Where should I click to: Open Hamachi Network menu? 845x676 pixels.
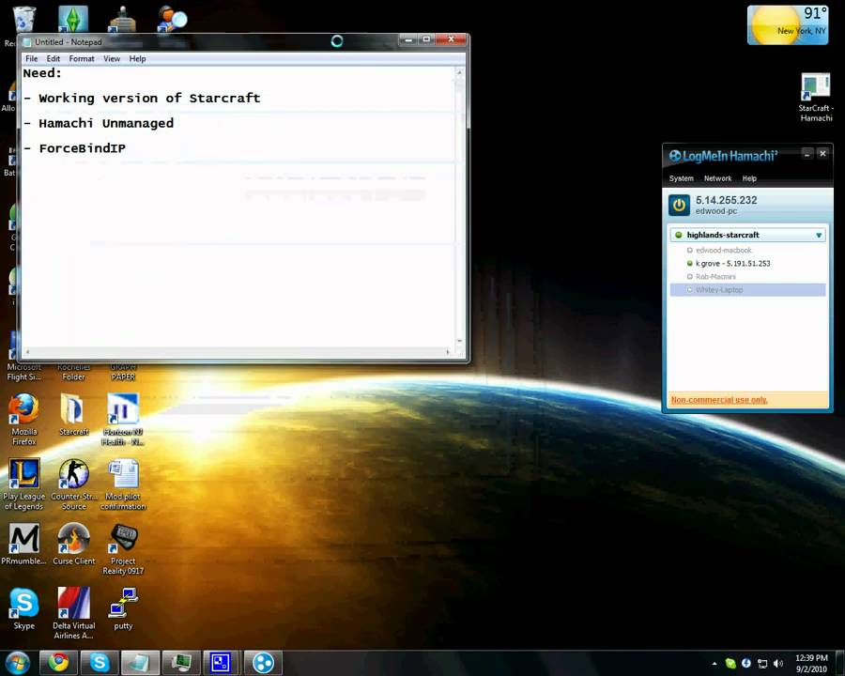coord(718,178)
